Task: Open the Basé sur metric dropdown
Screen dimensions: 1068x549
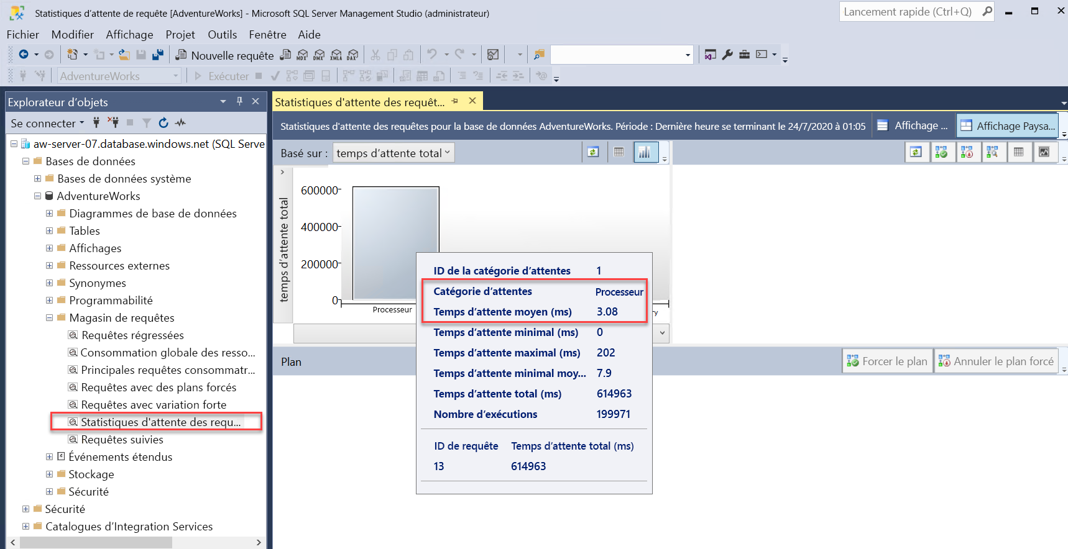Action: coord(394,153)
